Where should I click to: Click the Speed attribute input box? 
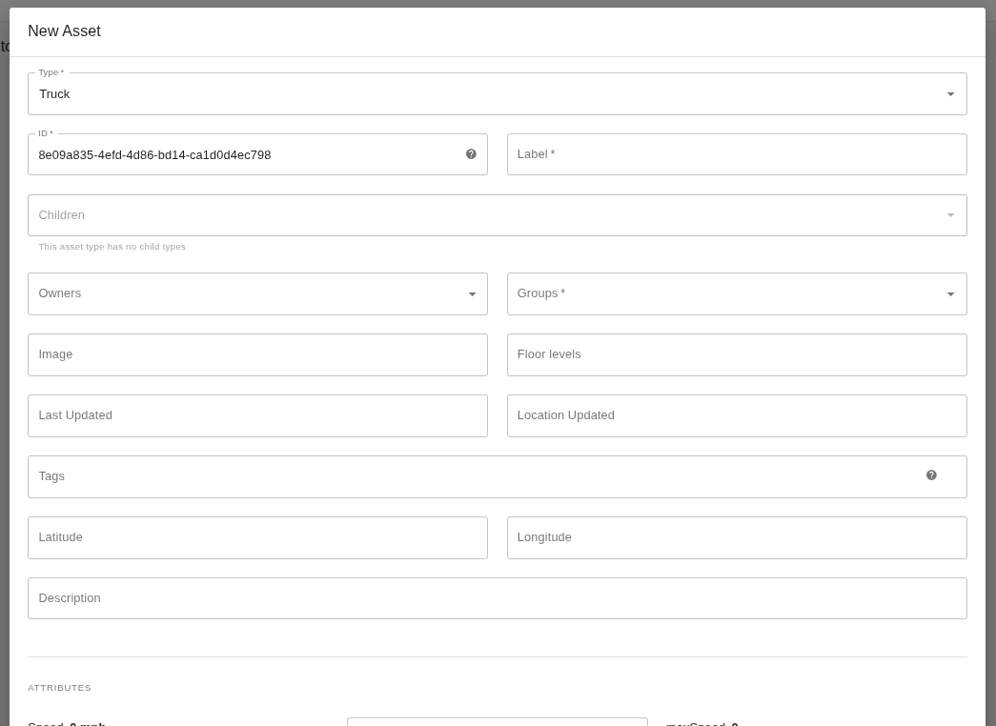click(497, 722)
